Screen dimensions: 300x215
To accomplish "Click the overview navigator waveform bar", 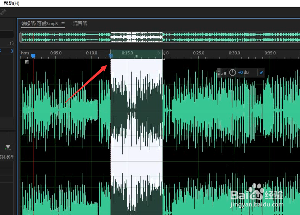I will (x=160, y=37).
